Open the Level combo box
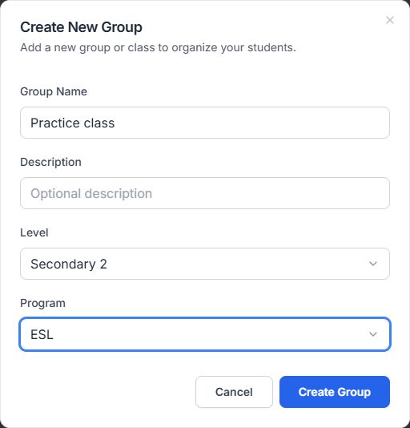 [205, 264]
